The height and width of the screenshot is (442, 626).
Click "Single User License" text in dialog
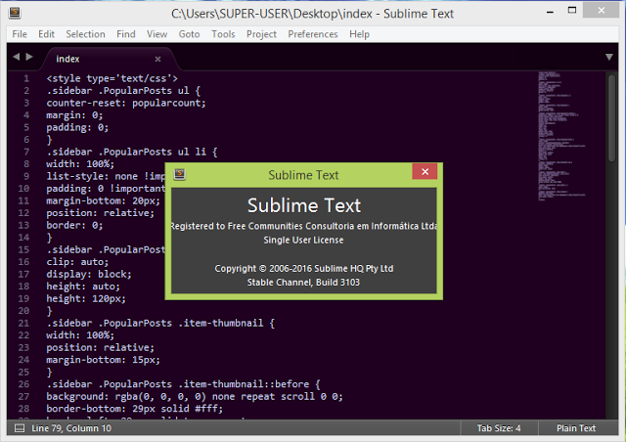pos(303,241)
